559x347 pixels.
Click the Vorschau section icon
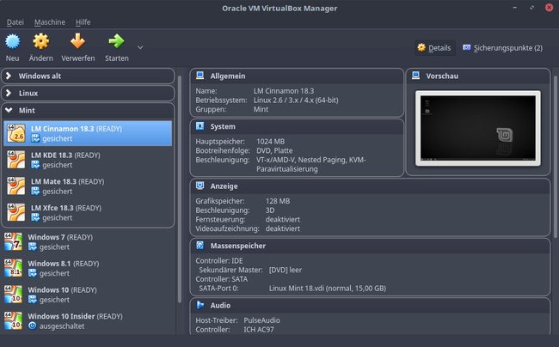click(415, 76)
